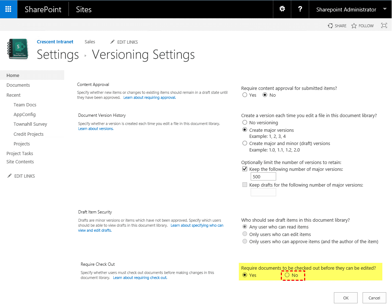
Task: Select Yes for content approval
Action: click(x=245, y=95)
